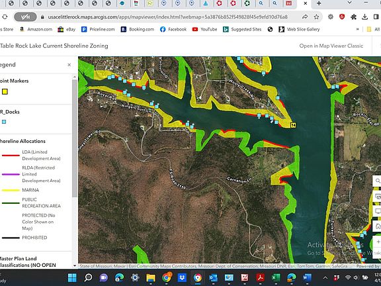381x286 pixels.
Task: Click the share page arrow icon
Action: pyautogui.click(x=305, y=17)
